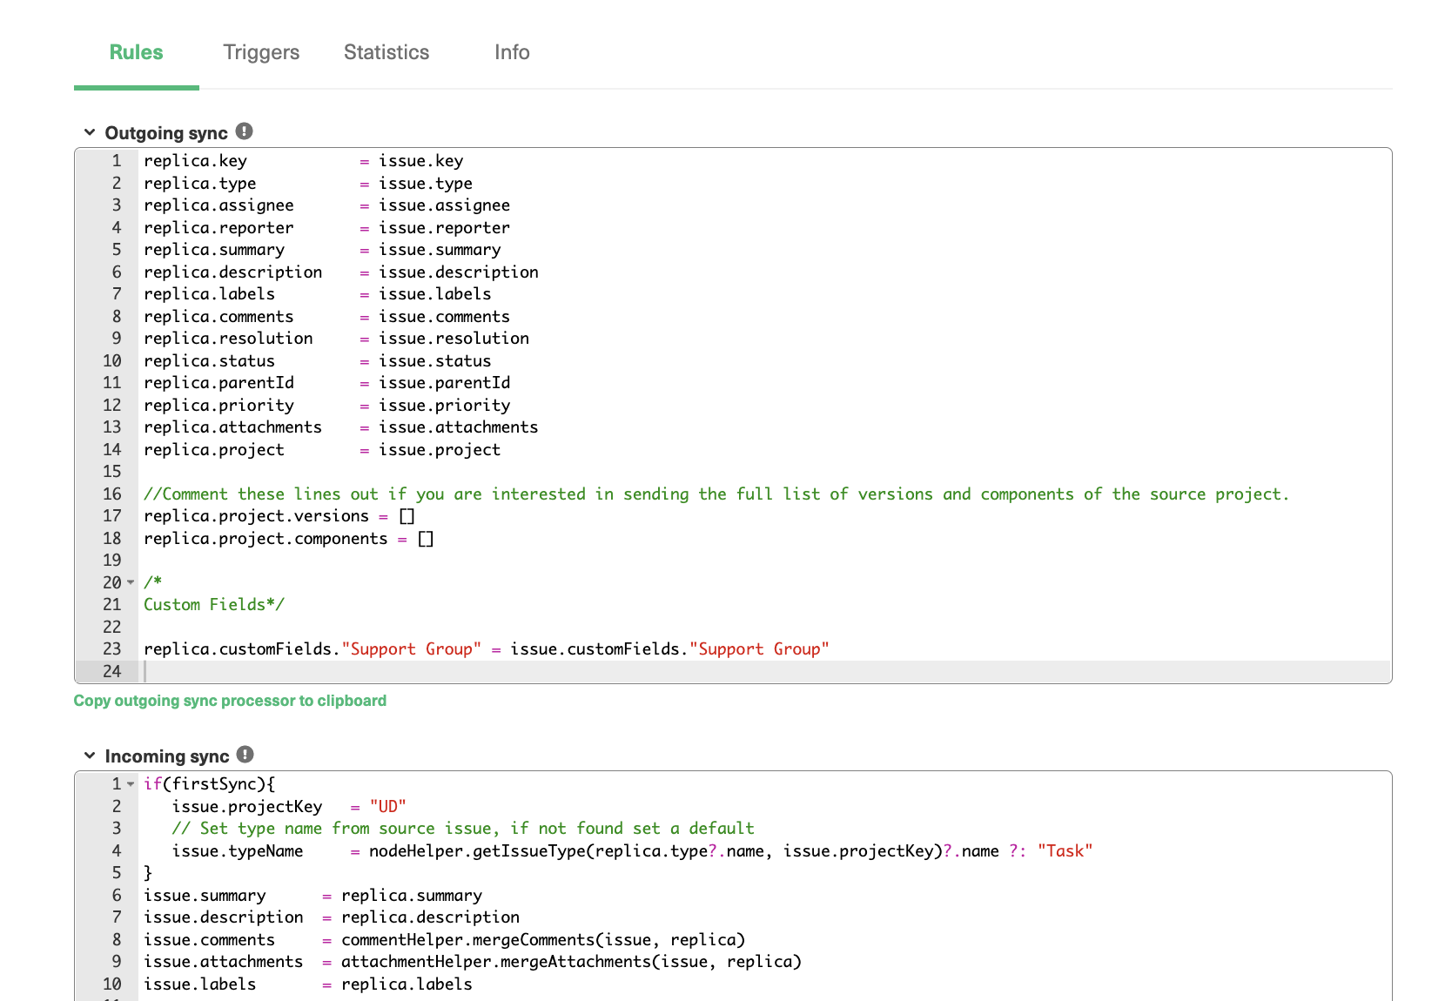Click the Outgoing sync info icon
The width and height of the screenshot is (1445, 1001).
click(x=245, y=130)
